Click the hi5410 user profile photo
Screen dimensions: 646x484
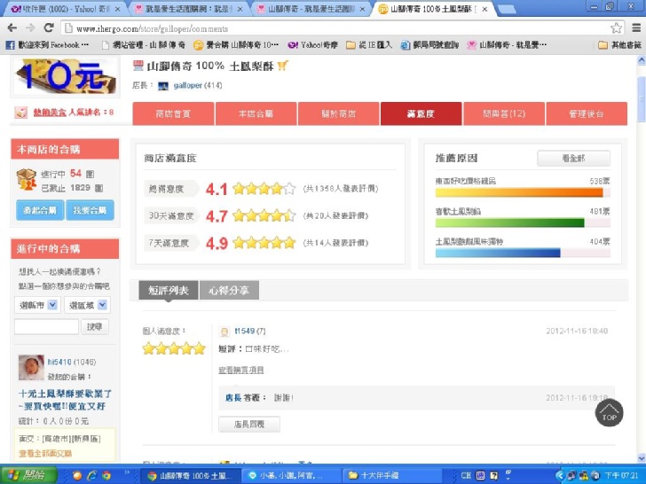31,367
